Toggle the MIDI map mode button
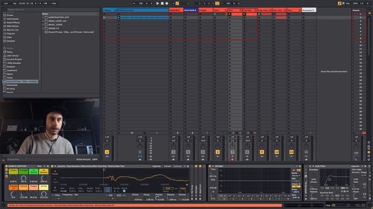 (356, 3)
